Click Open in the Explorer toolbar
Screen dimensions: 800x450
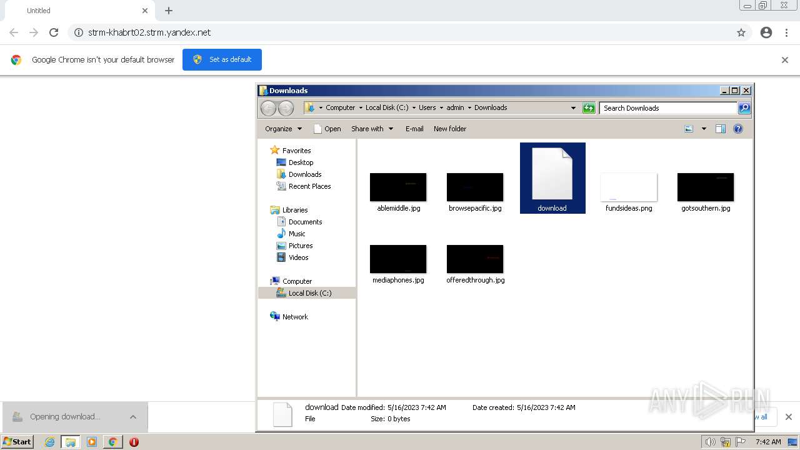pos(327,129)
